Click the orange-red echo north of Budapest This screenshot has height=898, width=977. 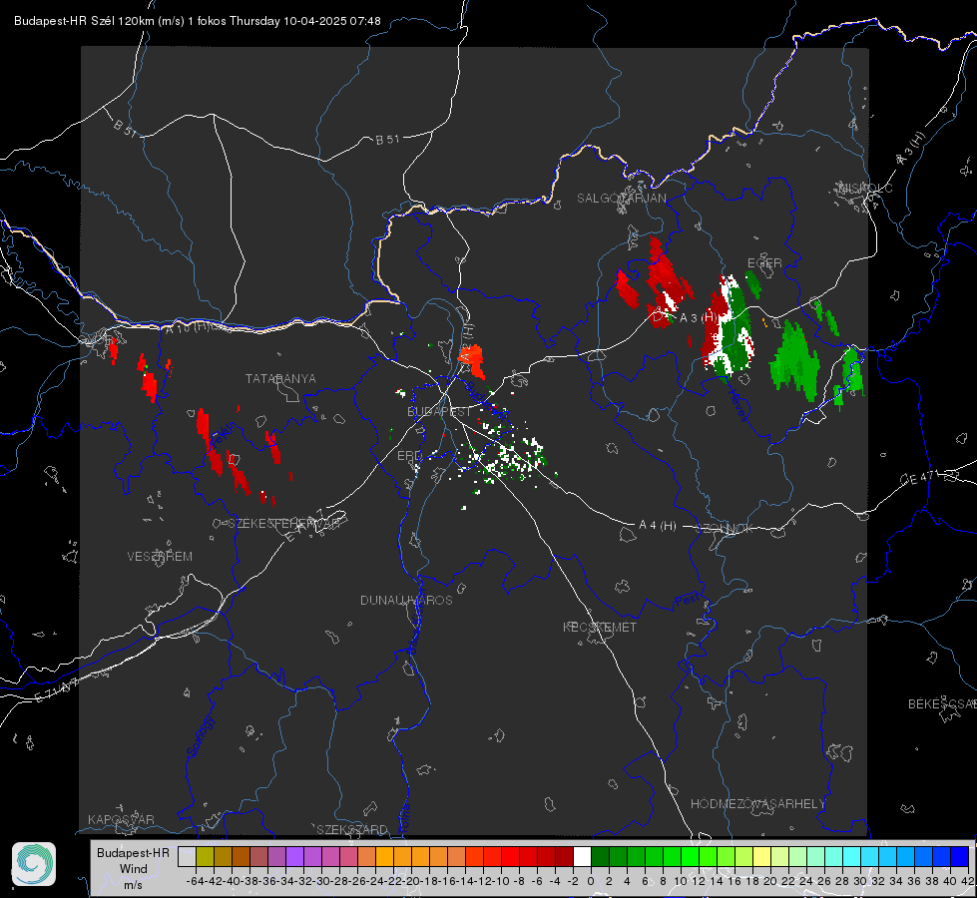pyautogui.click(x=472, y=361)
